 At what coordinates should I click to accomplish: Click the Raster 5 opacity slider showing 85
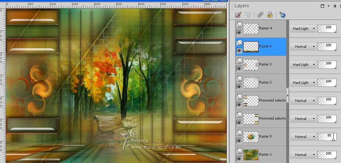[327, 137]
